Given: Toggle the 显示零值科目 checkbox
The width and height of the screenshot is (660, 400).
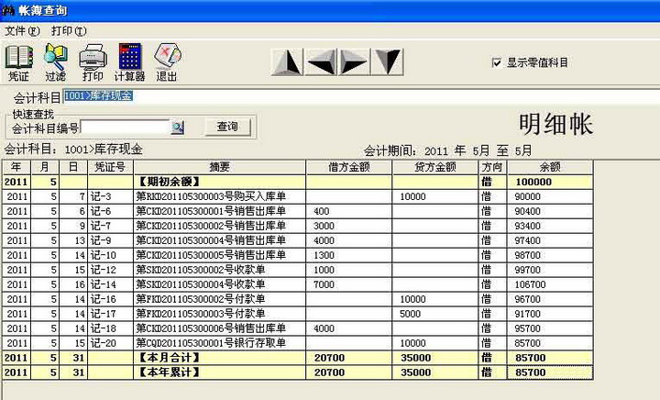Looking at the screenshot, I should pos(497,62).
